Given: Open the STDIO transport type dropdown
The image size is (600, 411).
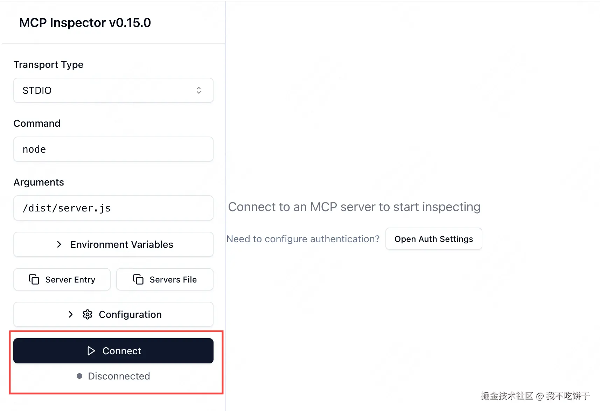Looking at the screenshot, I should tap(113, 90).
